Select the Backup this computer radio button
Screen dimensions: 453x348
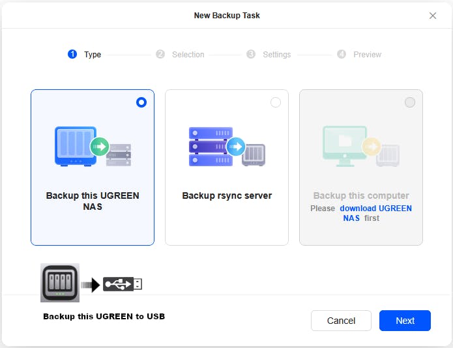410,102
